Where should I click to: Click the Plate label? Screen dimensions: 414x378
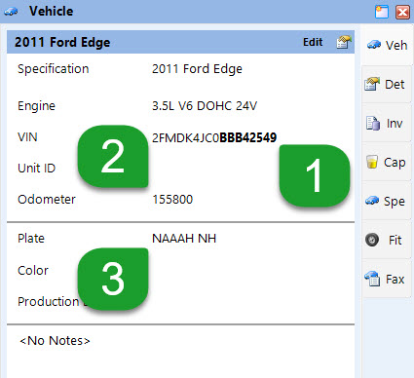31,239
